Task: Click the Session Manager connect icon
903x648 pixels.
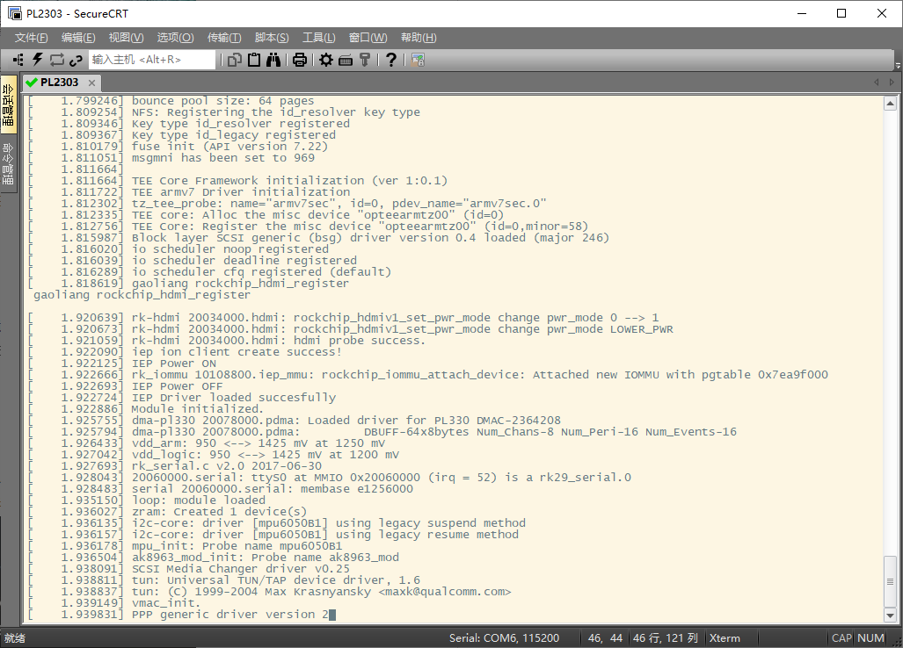Action: 18,60
